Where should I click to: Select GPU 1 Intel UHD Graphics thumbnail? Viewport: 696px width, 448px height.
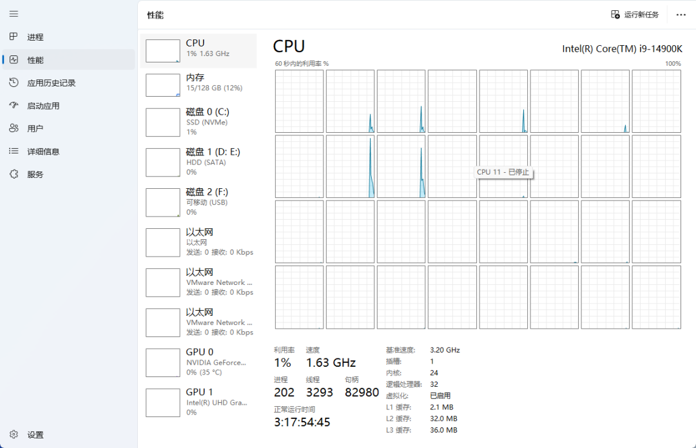pos(163,403)
